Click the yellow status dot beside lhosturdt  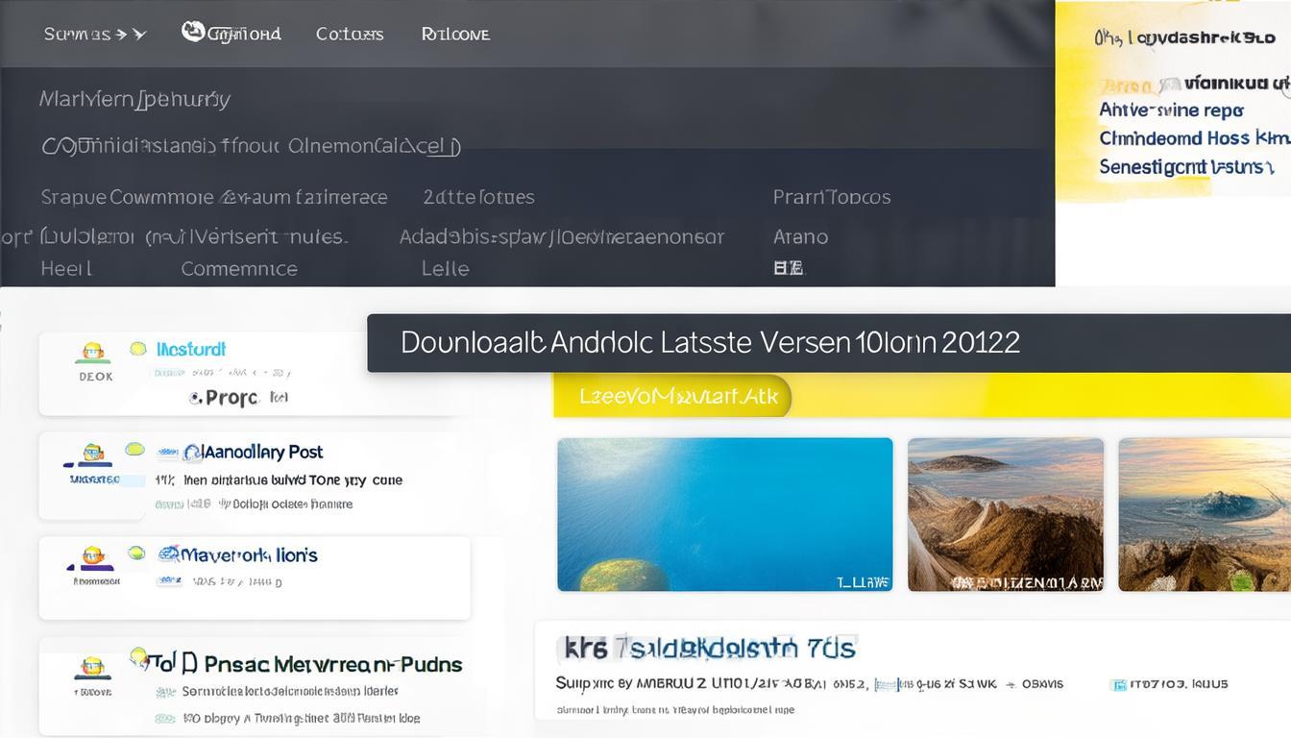pyautogui.click(x=137, y=349)
